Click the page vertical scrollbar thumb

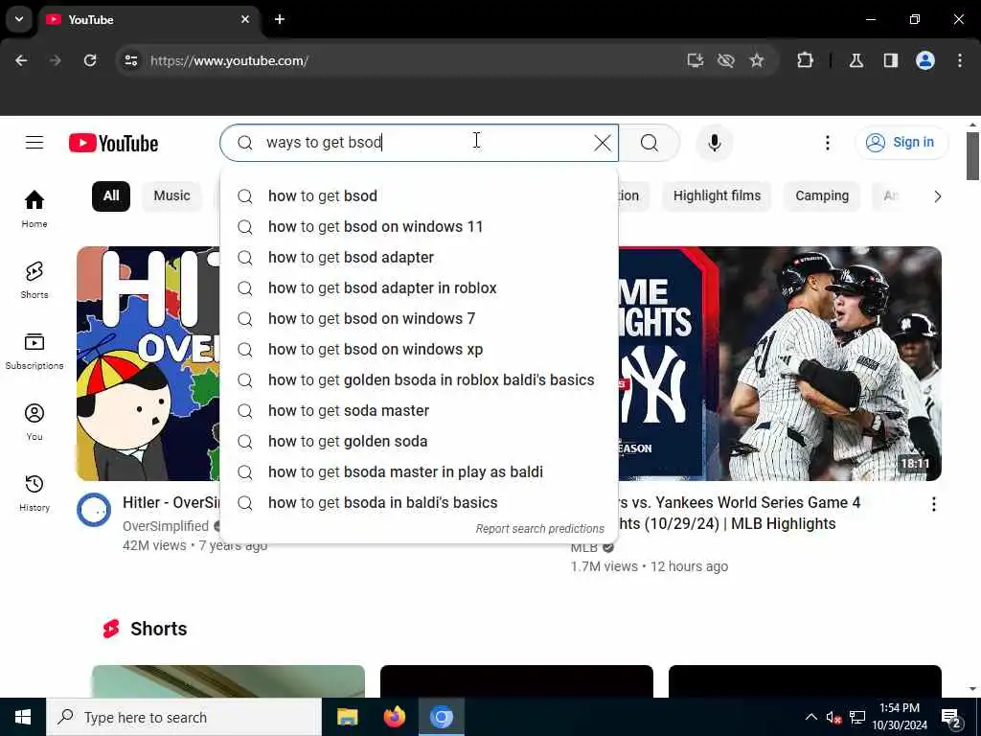[x=971, y=156]
